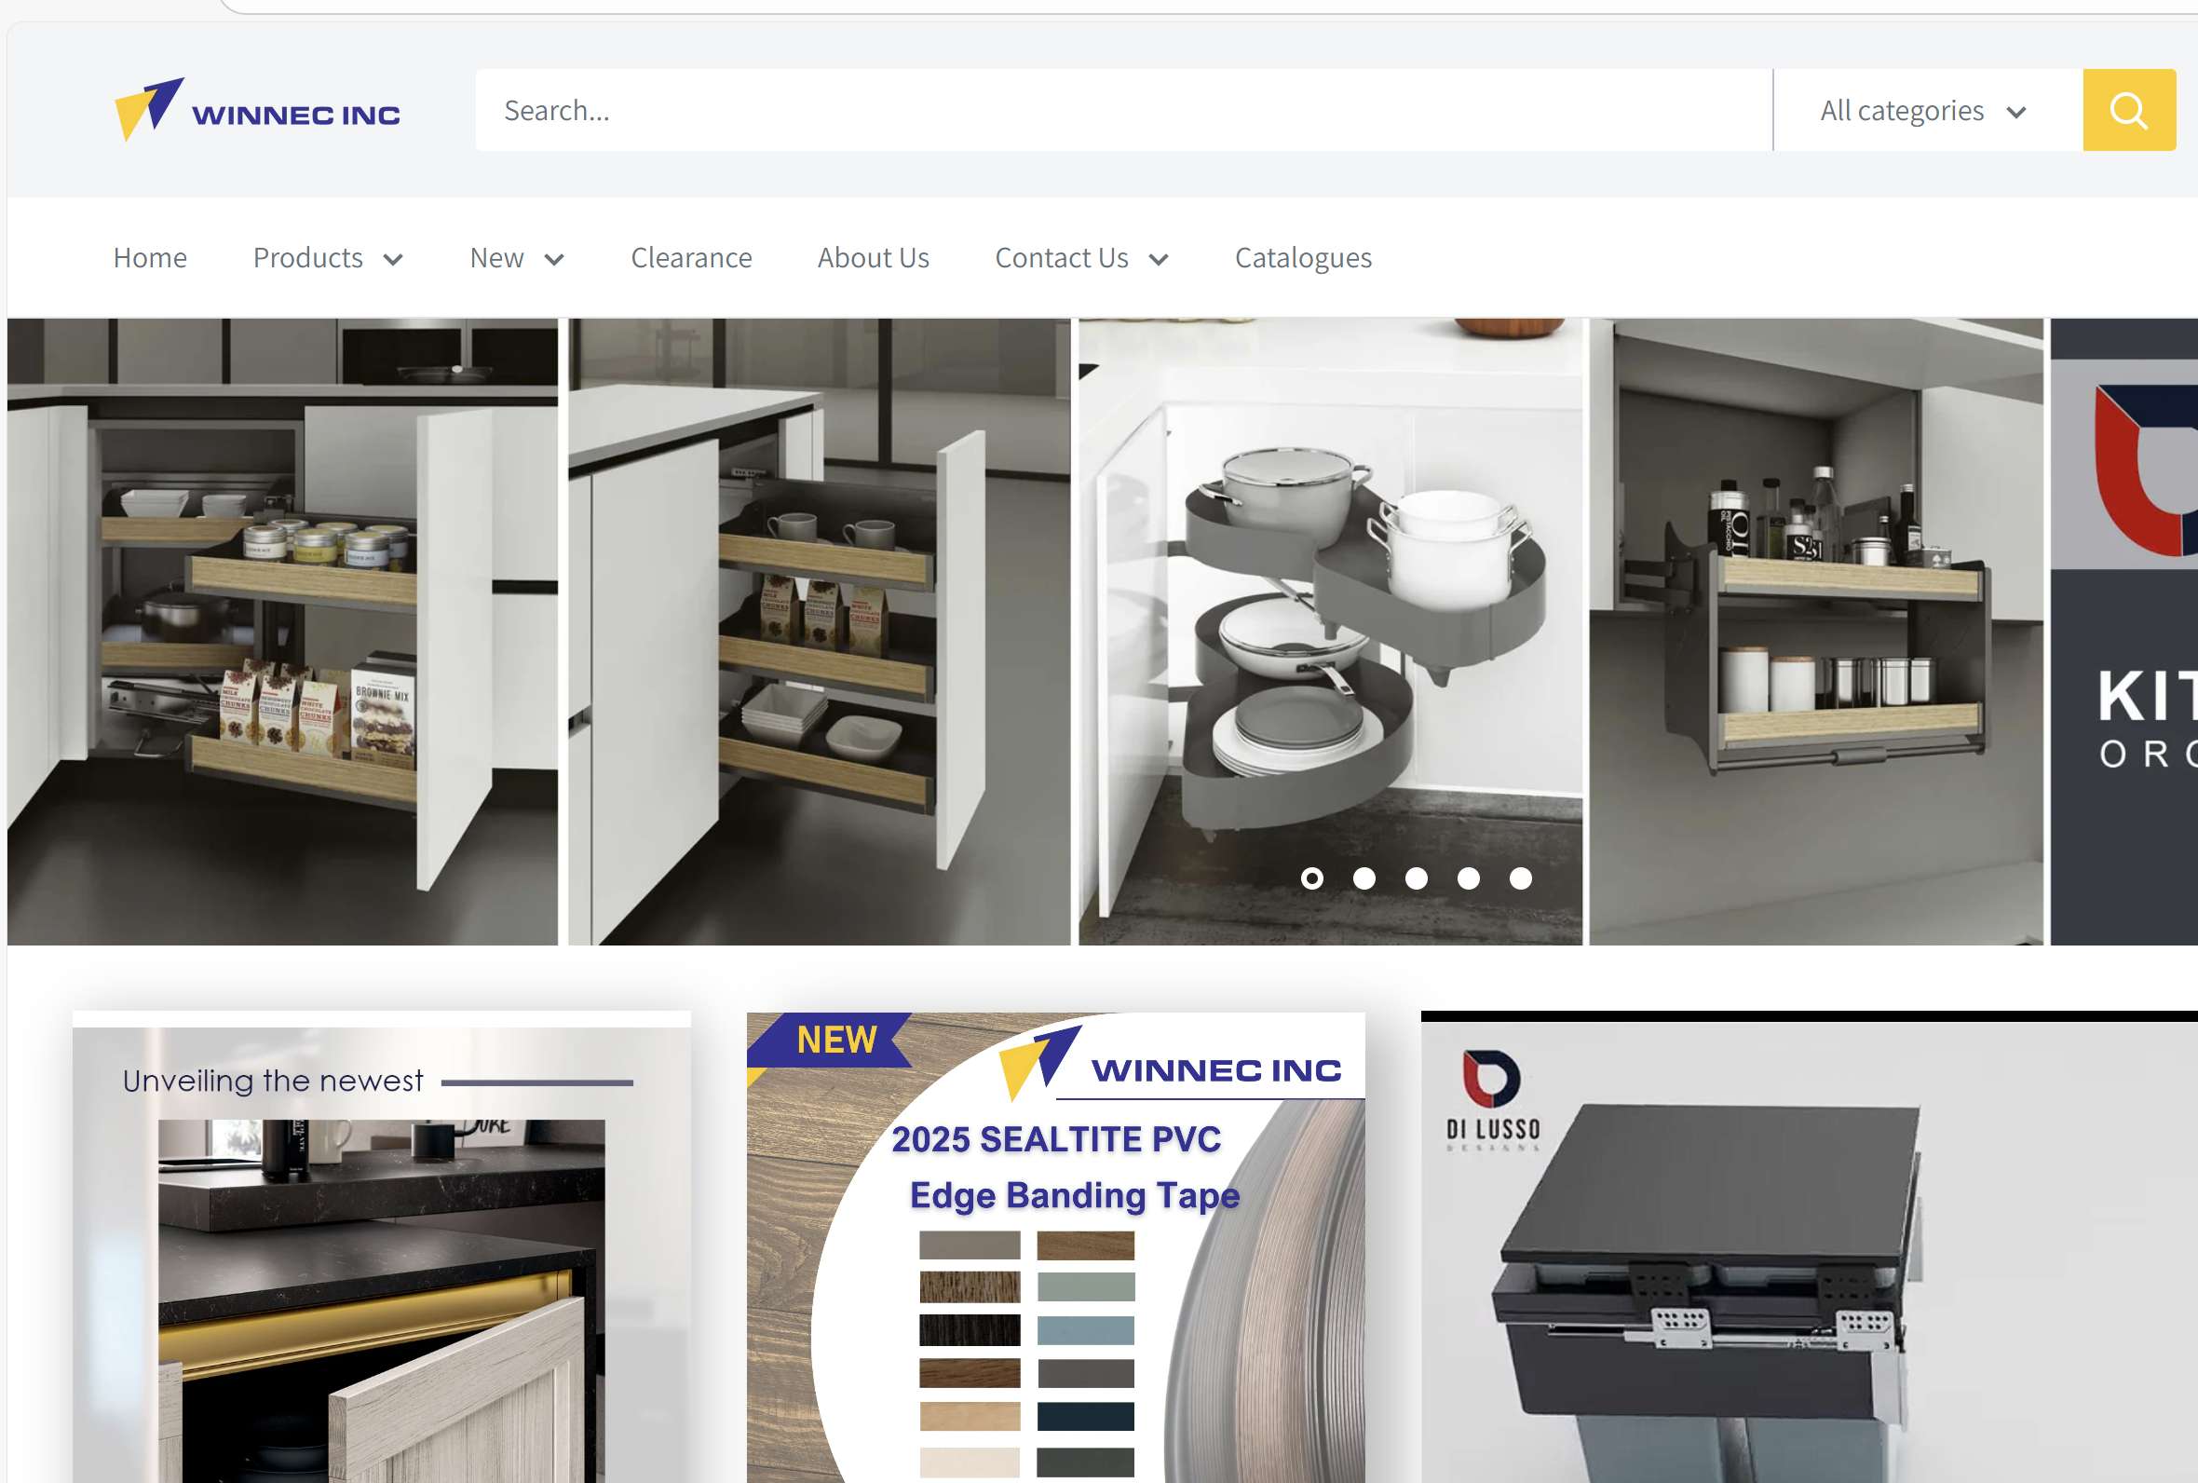
Task: Click the pull-down wall shelf slide image
Action: point(1815,631)
